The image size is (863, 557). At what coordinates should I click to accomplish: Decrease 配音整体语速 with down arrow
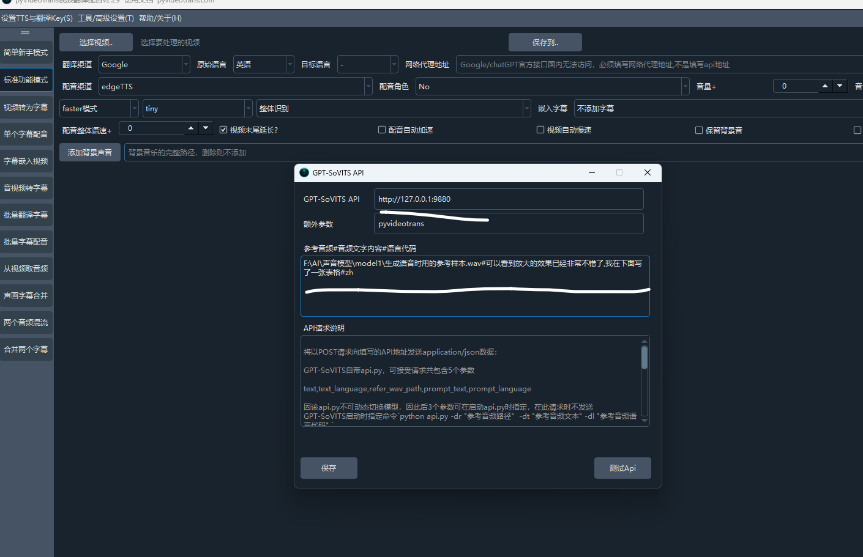coord(206,128)
